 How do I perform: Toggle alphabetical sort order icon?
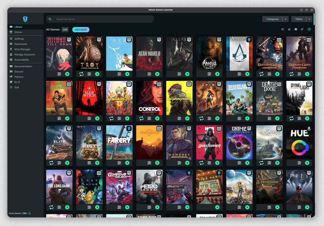pyautogui.click(x=289, y=30)
